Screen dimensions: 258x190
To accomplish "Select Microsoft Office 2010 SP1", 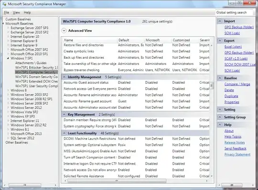I will 29,54.
